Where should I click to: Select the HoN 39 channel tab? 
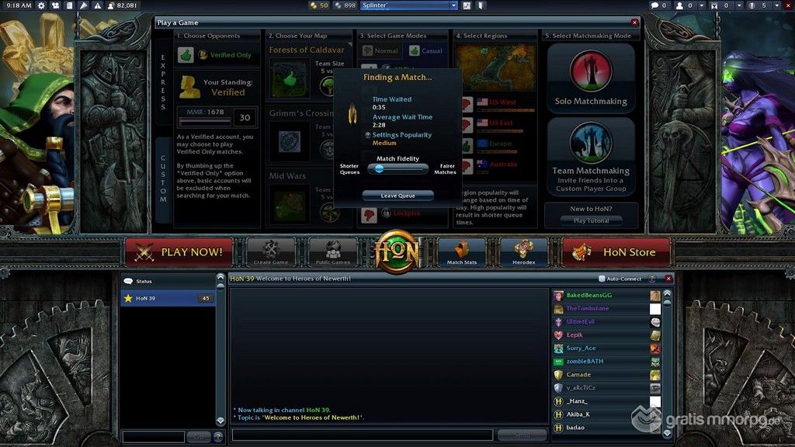pyautogui.click(x=167, y=298)
